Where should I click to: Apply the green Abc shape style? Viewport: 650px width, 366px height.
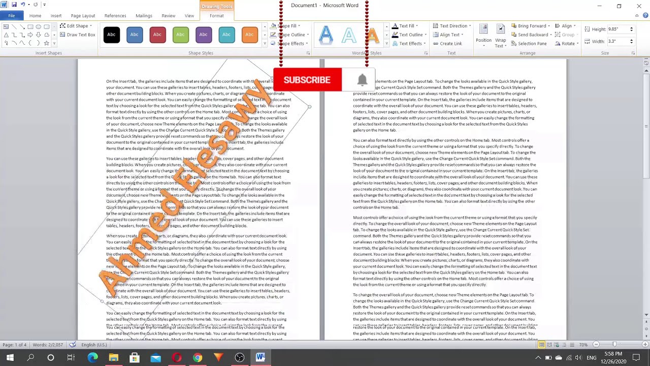tap(180, 35)
